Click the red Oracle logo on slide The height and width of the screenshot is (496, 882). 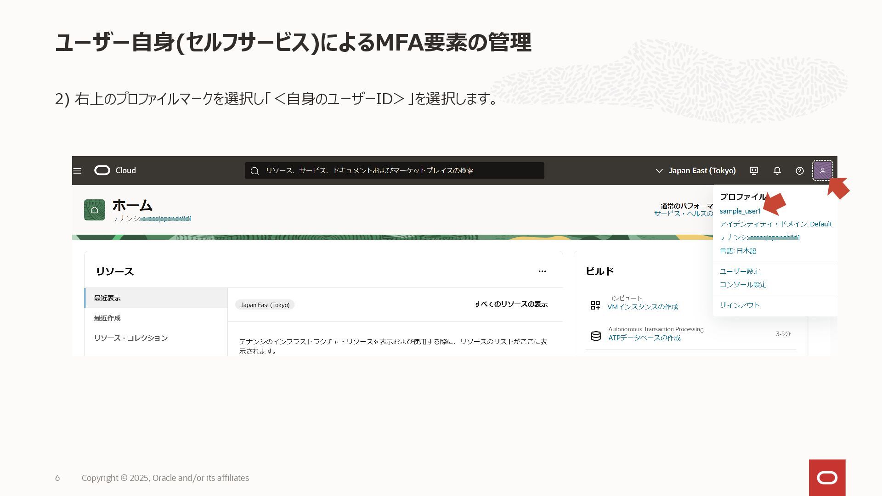(x=827, y=478)
